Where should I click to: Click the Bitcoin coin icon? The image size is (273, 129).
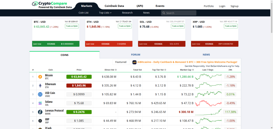pos(40,77)
